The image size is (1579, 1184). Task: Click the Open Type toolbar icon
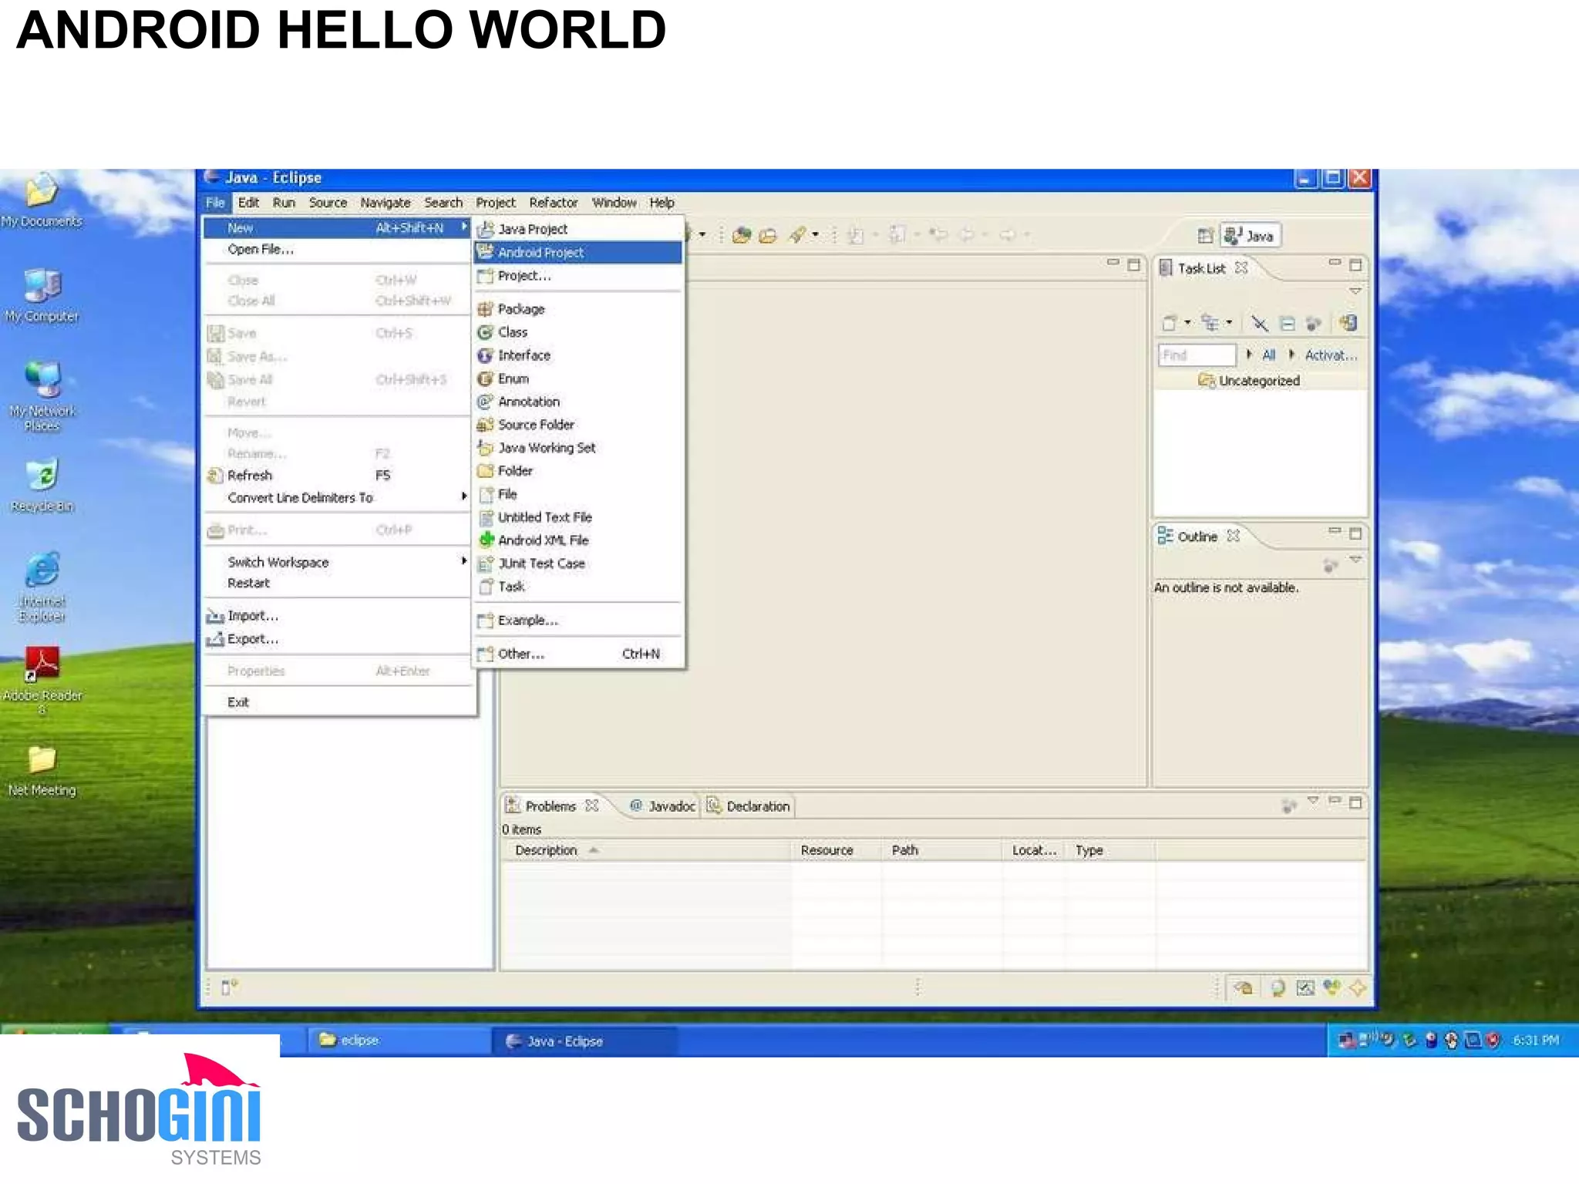pos(742,235)
